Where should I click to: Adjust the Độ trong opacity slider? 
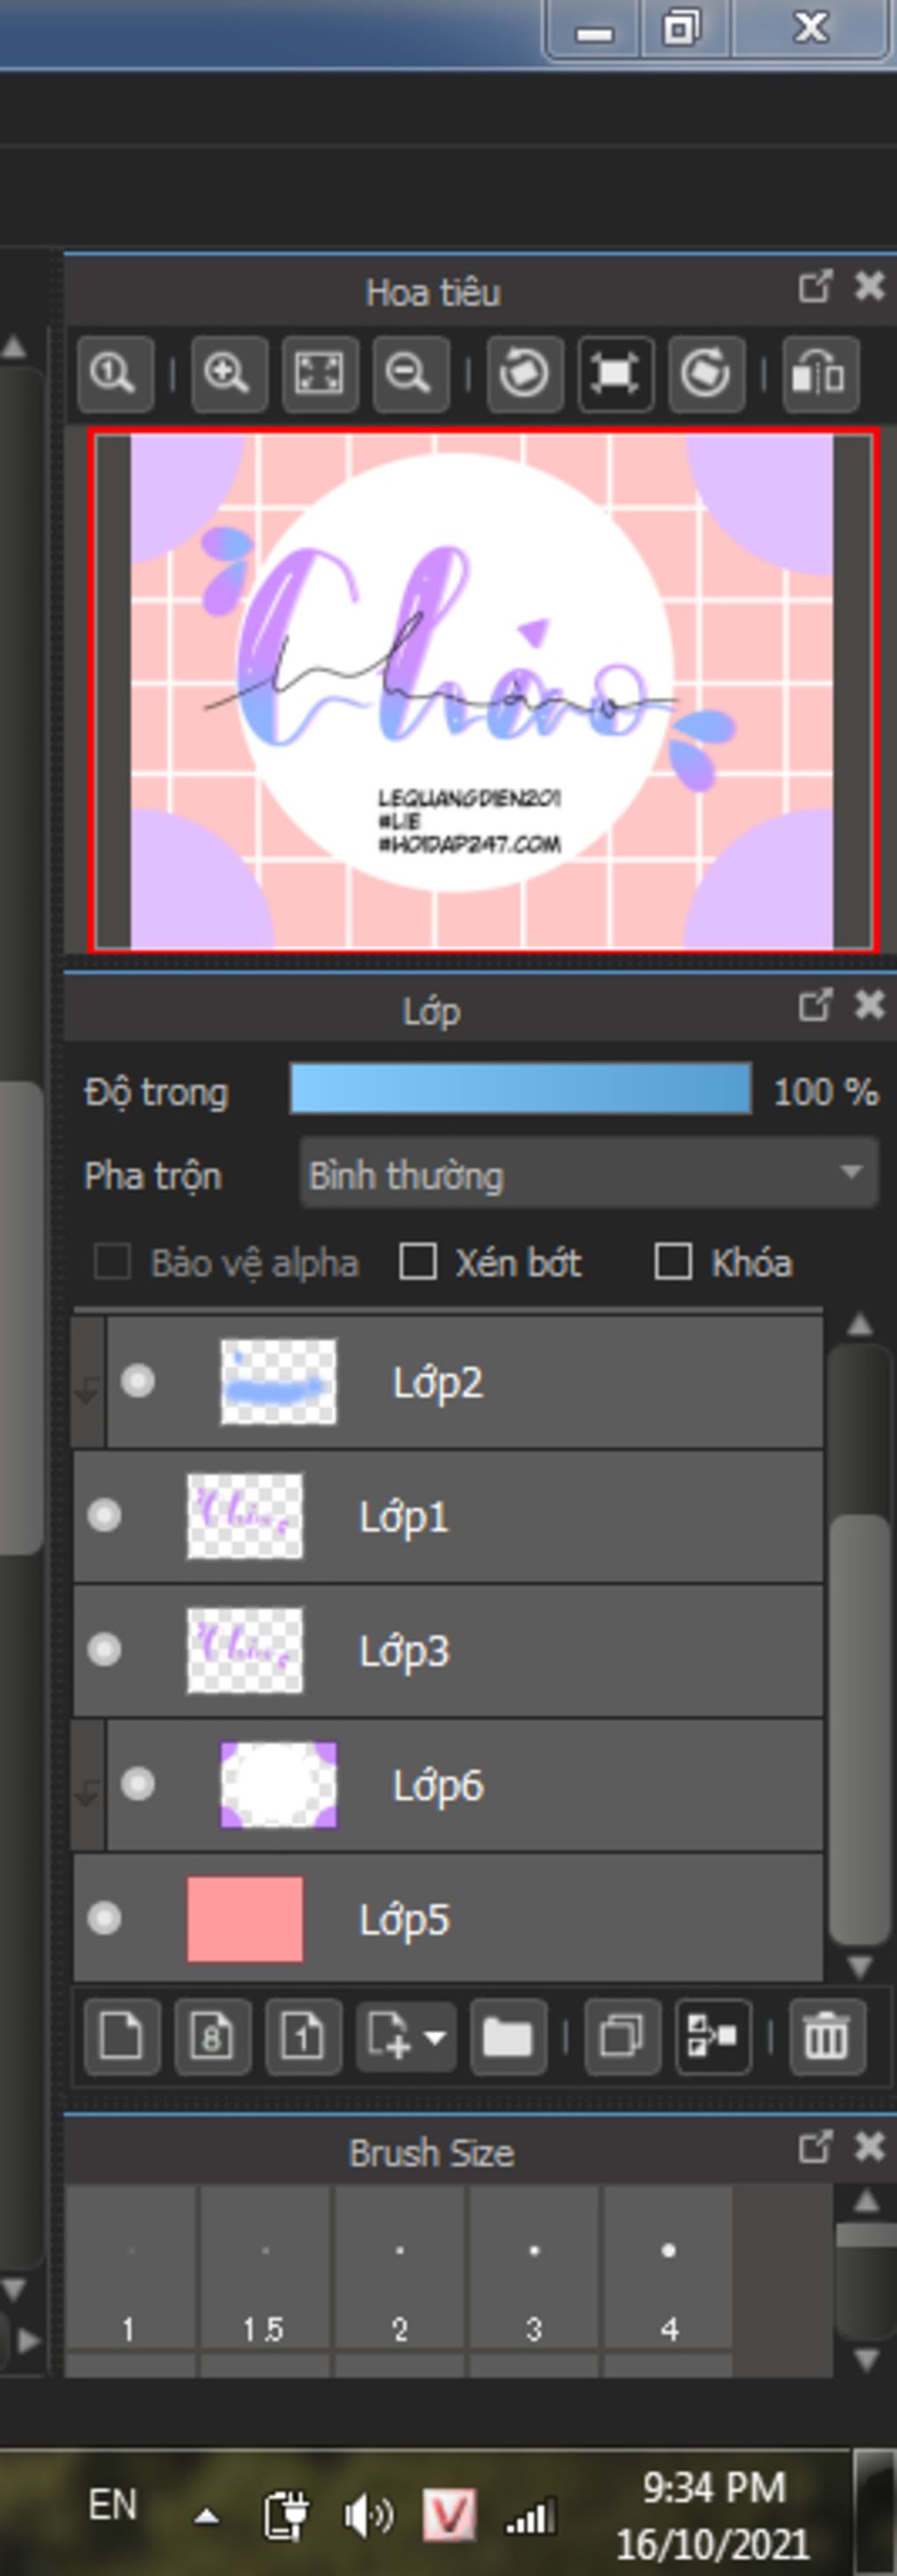click(x=520, y=1089)
